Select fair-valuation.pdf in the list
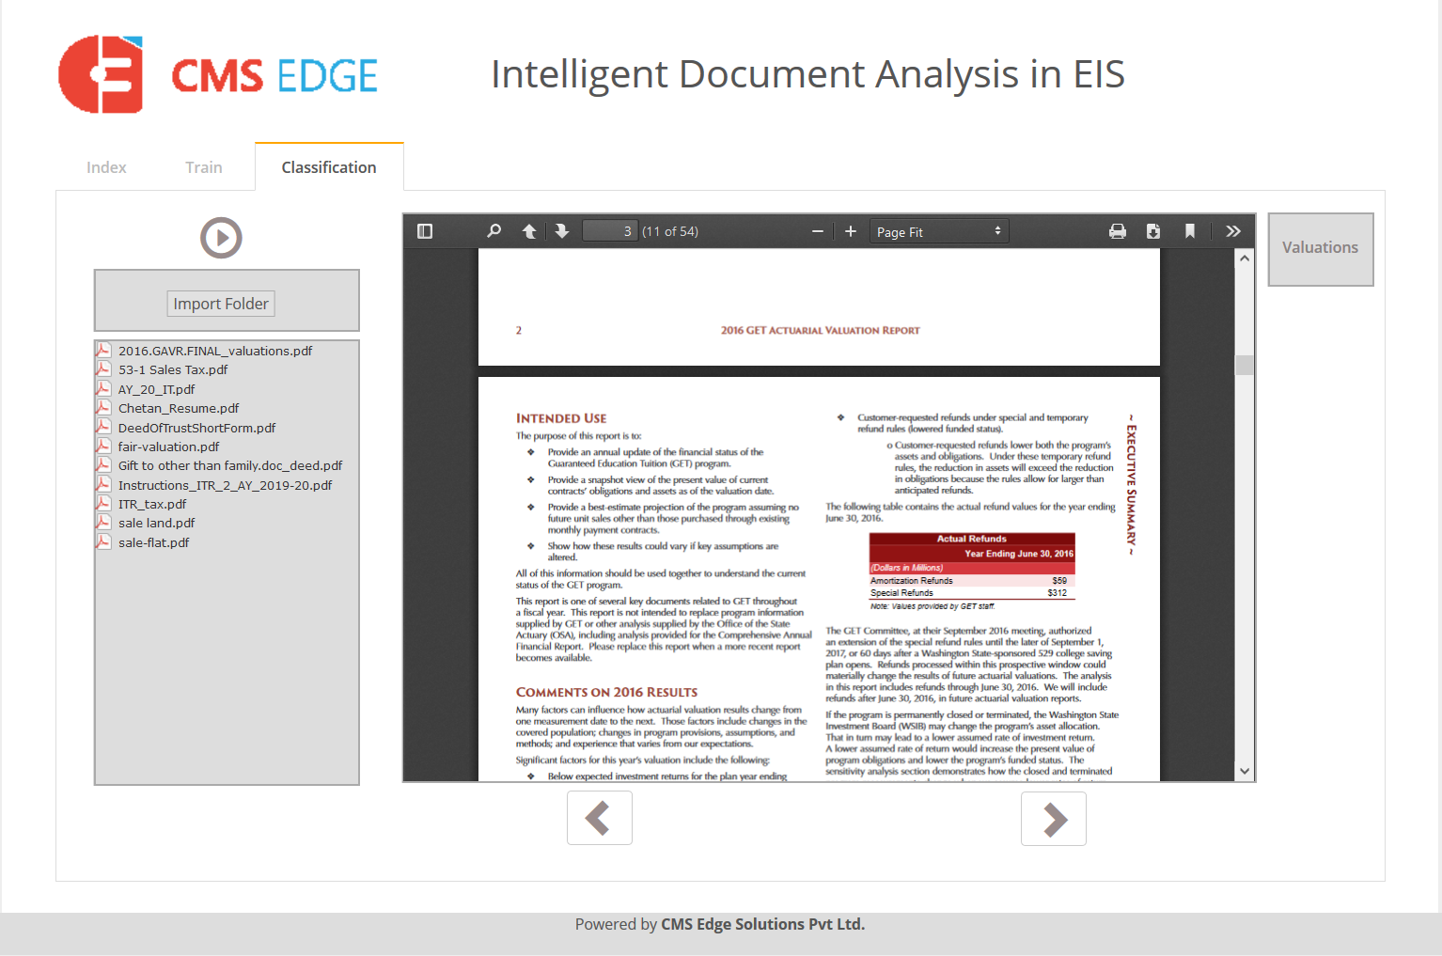This screenshot has height=956, width=1442. point(169,447)
